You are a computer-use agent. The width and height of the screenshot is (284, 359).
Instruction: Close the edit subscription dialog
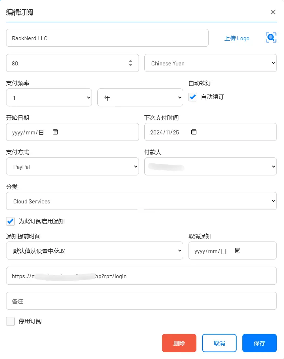coord(273,12)
